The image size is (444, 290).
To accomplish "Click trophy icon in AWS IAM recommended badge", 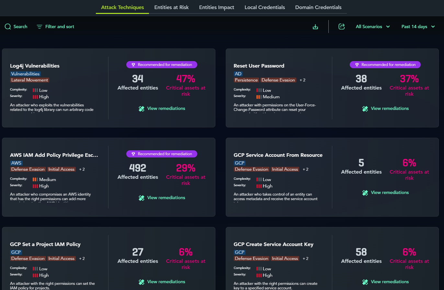I will coord(133,154).
